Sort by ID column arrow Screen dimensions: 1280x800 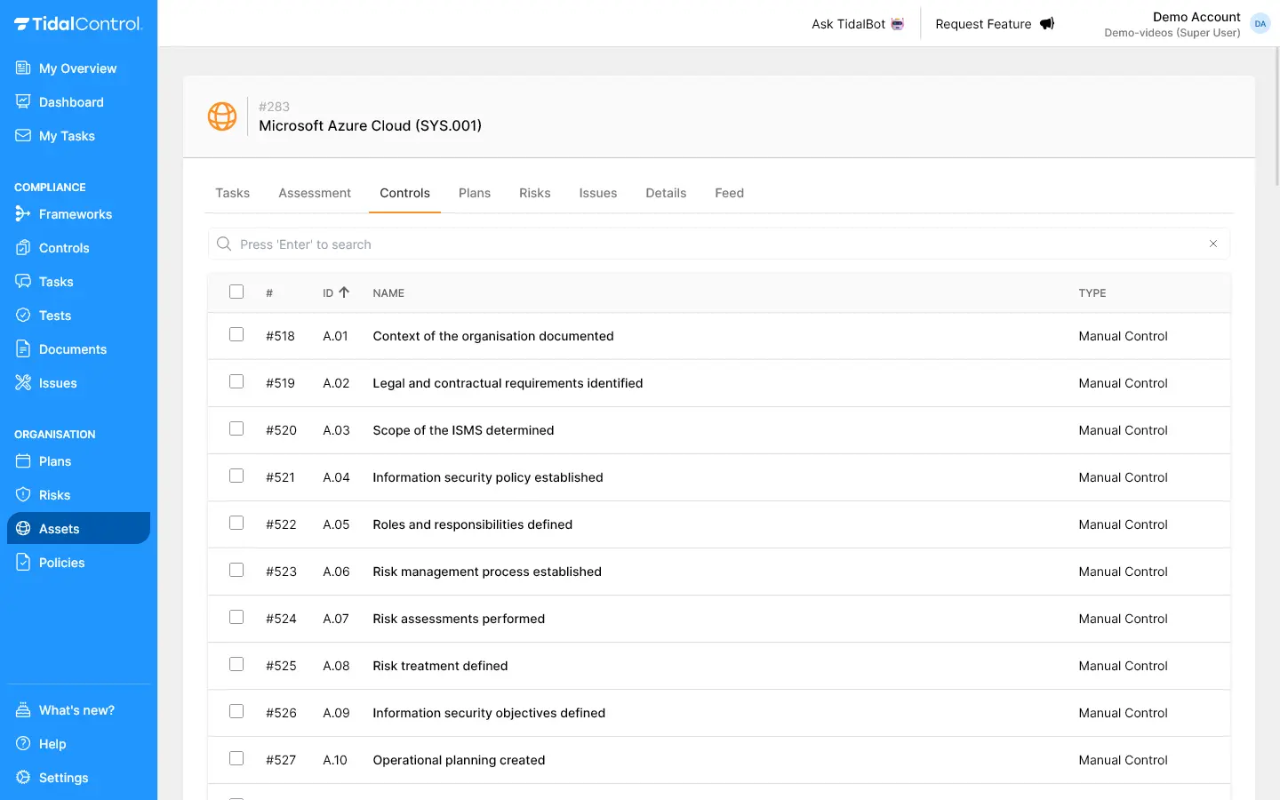344,292
